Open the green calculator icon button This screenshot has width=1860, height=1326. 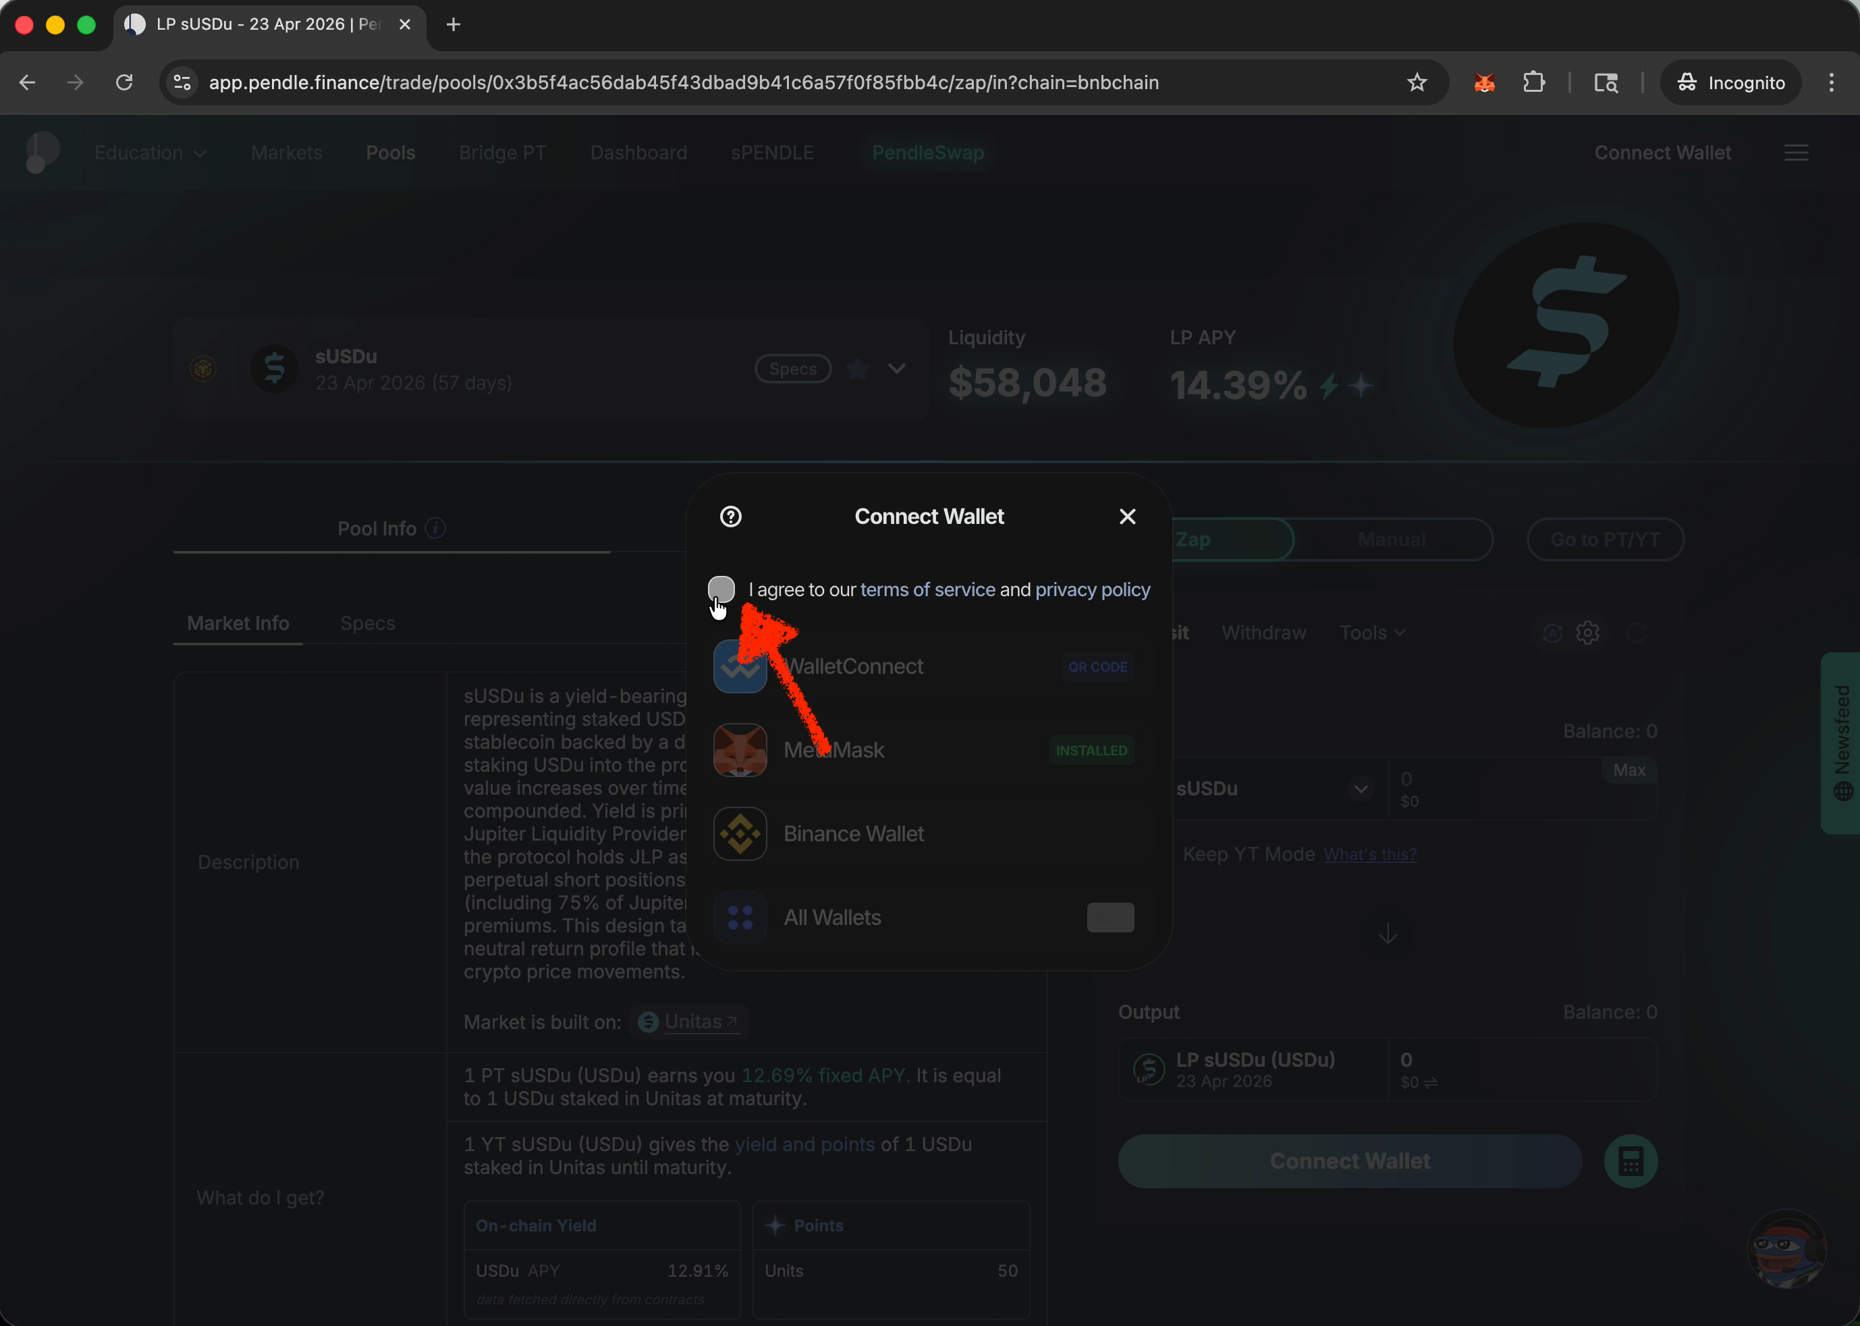pos(1630,1161)
